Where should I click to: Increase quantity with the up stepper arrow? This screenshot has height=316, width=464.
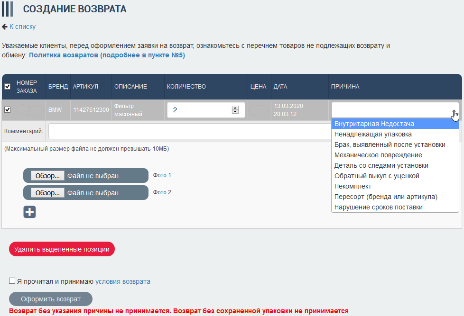tap(235, 108)
